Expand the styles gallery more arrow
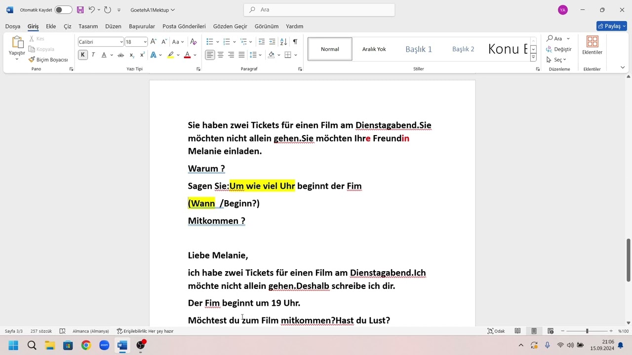Screen dimensions: 632x355 533,58
